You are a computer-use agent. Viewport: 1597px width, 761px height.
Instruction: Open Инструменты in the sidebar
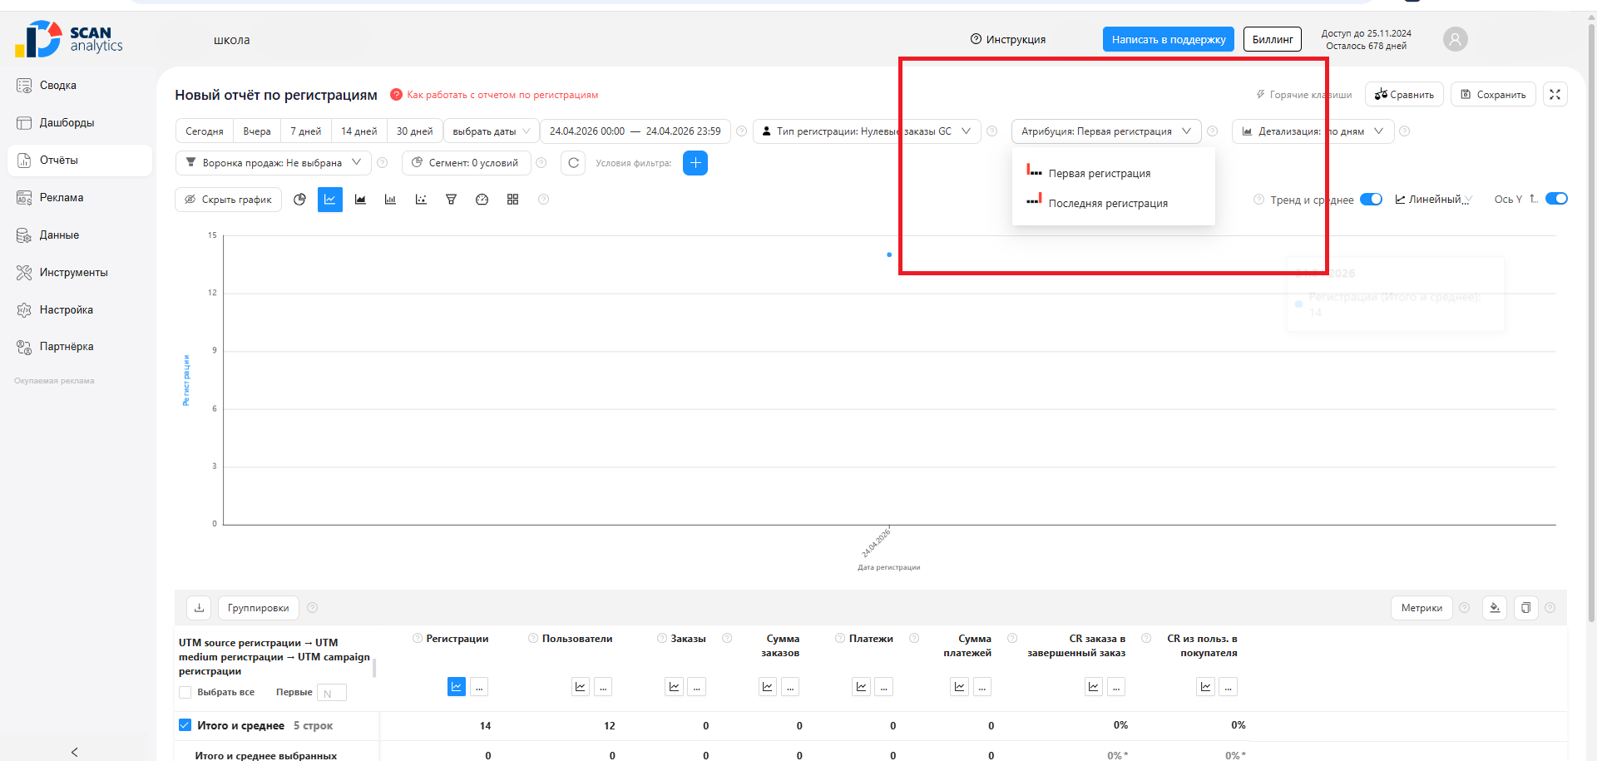80,273
